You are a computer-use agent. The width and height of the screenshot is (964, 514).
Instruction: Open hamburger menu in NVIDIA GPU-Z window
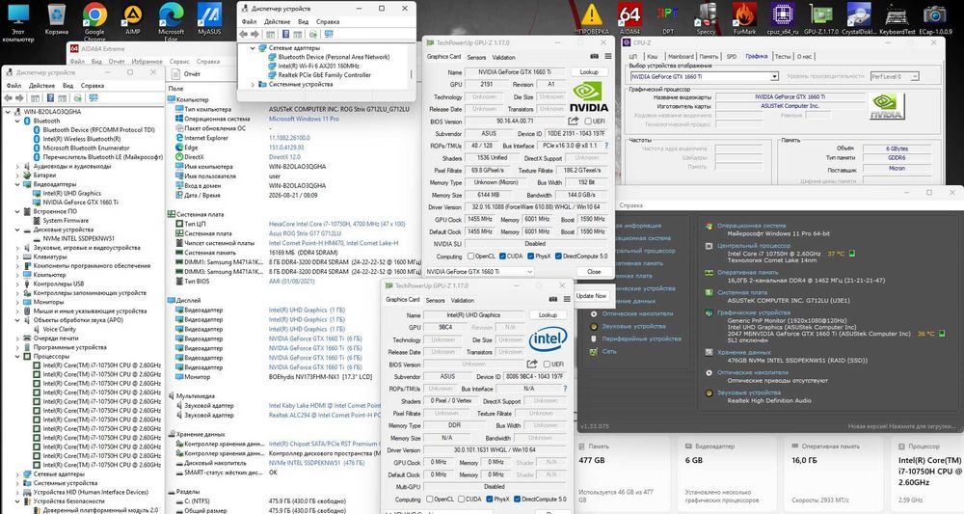pos(608,57)
